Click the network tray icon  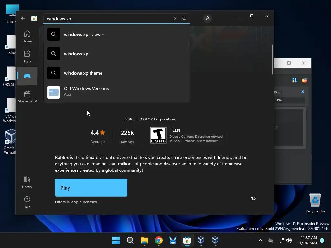point(281,240)
